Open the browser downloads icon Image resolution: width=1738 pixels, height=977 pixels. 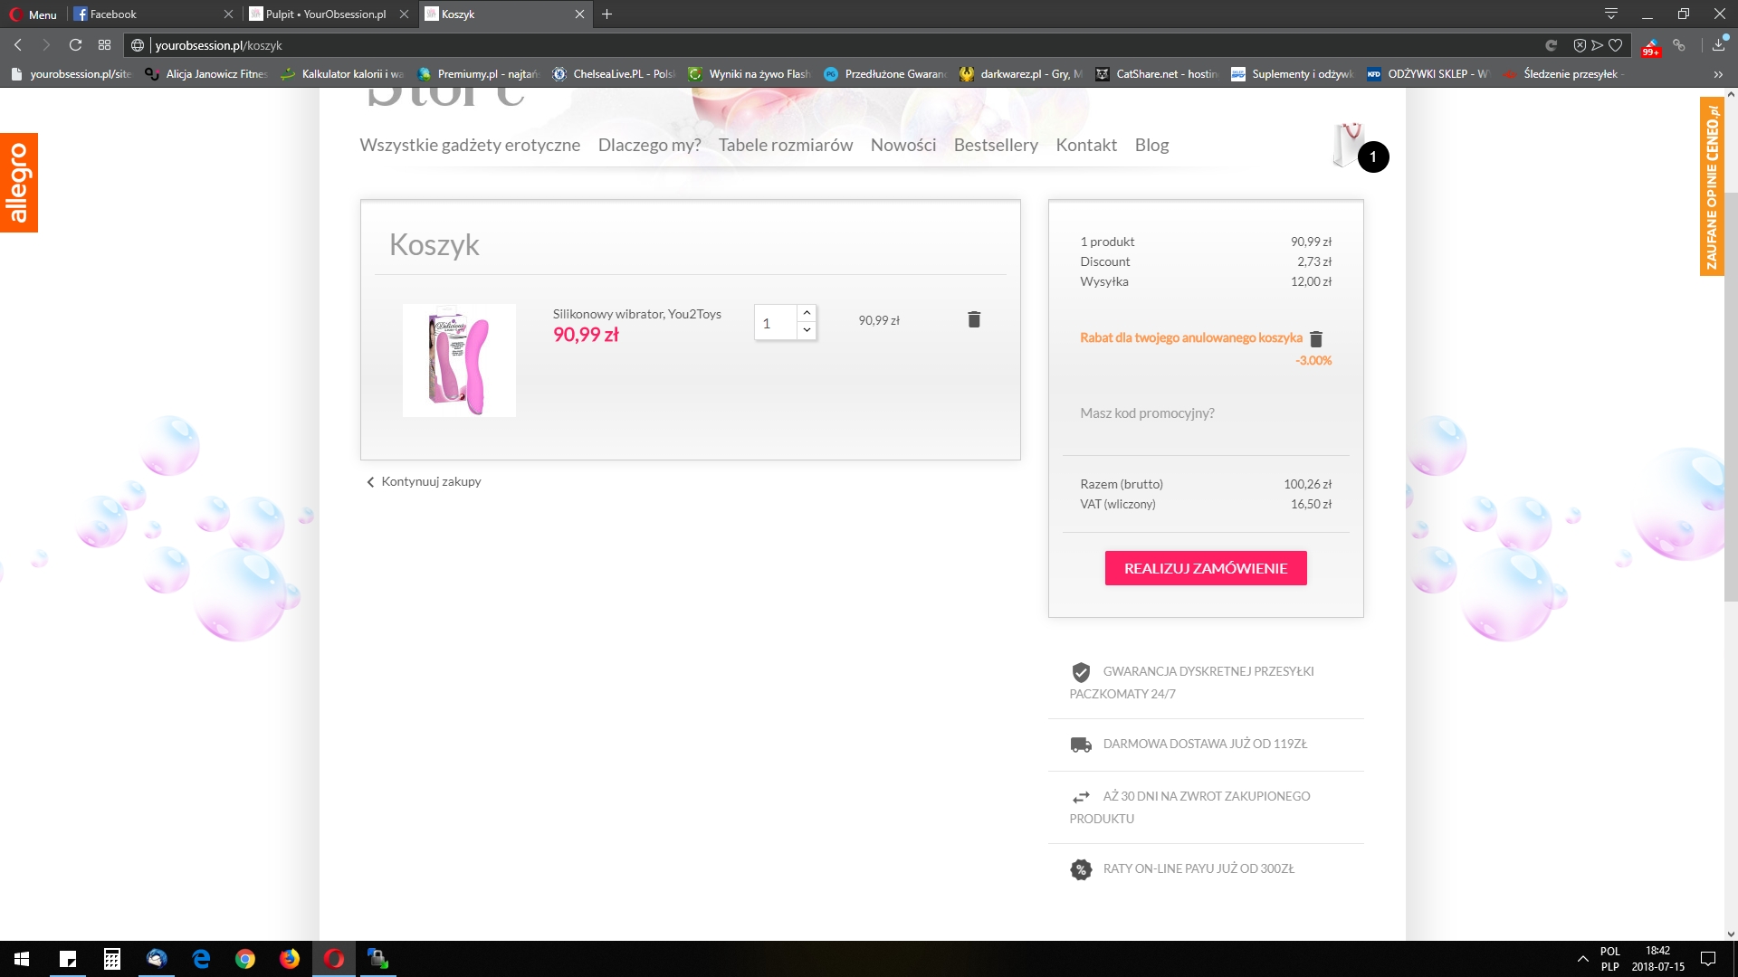[1719, 45]
